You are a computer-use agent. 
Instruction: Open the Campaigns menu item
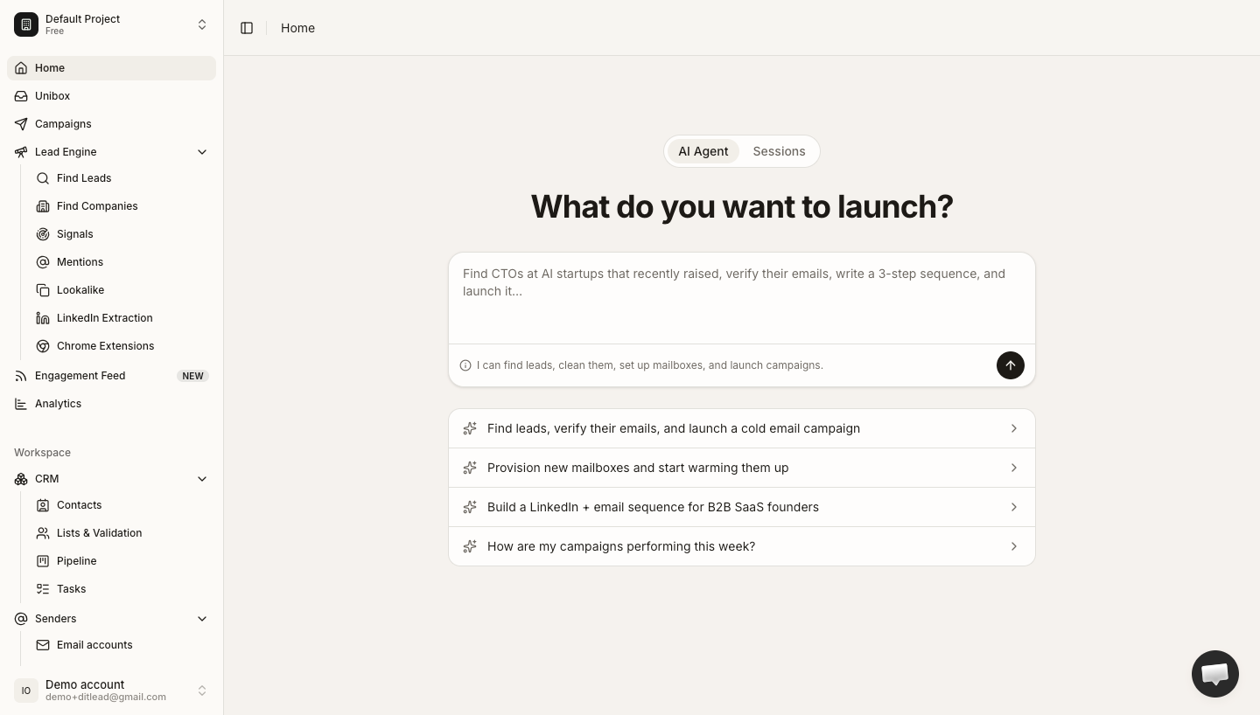coord(111,124)
